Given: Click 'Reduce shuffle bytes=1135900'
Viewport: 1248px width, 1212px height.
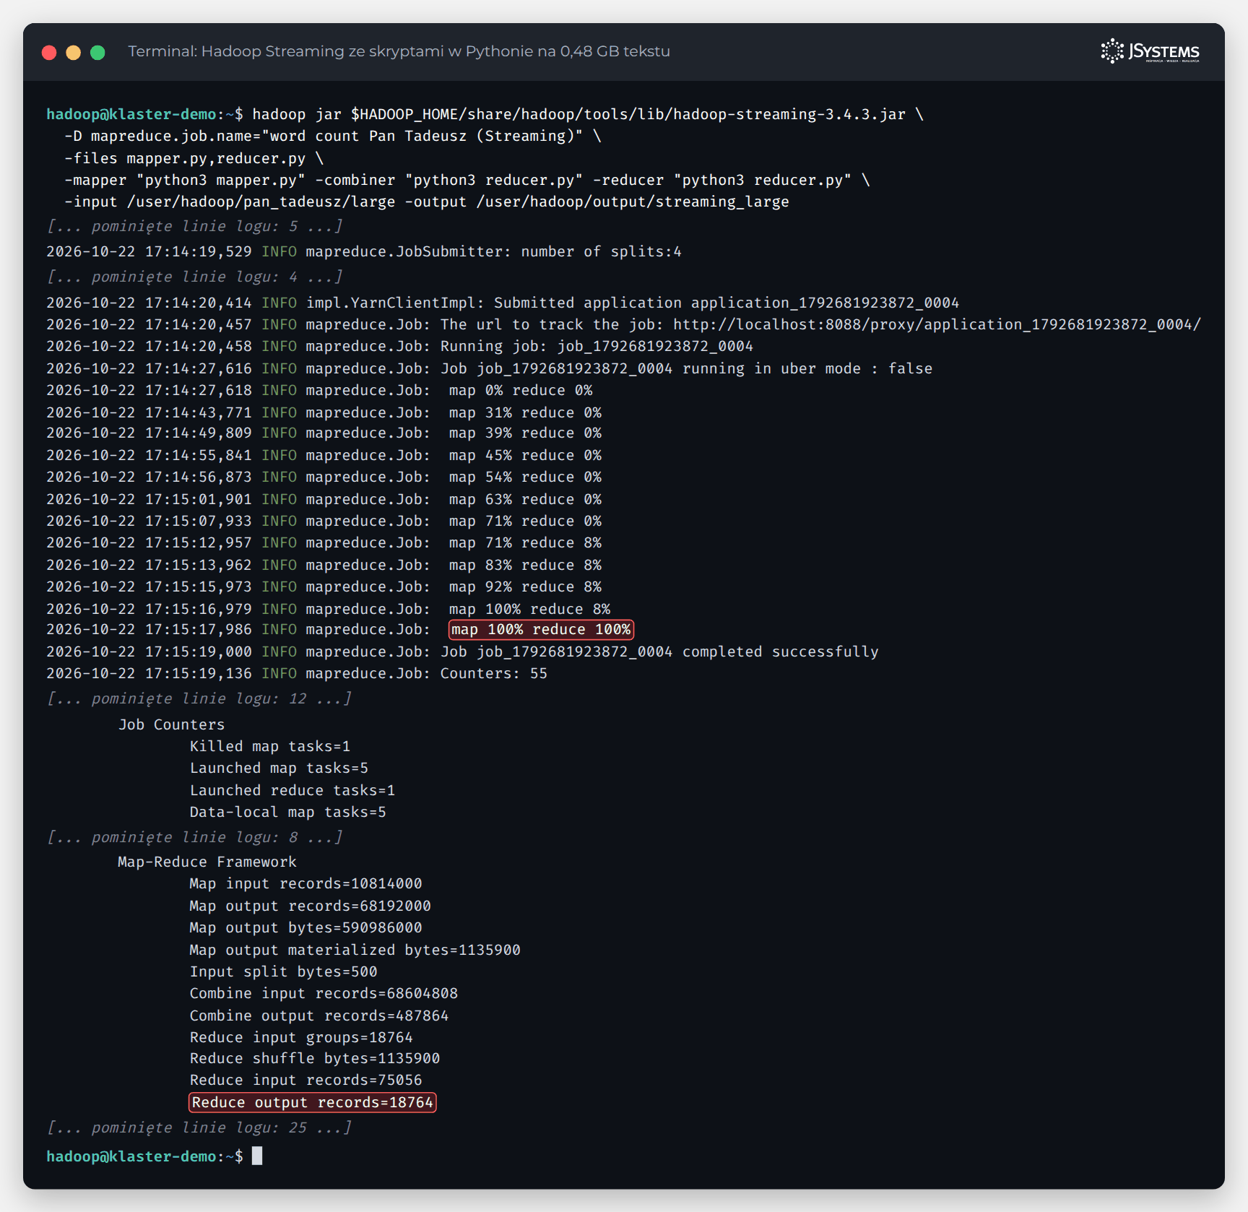Looking at the screenshot, I should 315,1058.
